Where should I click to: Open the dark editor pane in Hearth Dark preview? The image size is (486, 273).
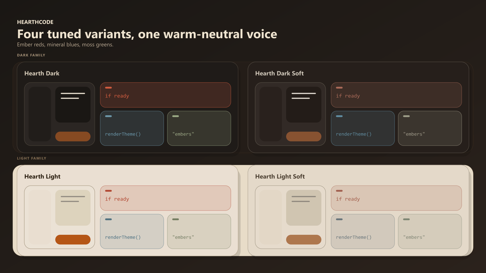(73, 105)
